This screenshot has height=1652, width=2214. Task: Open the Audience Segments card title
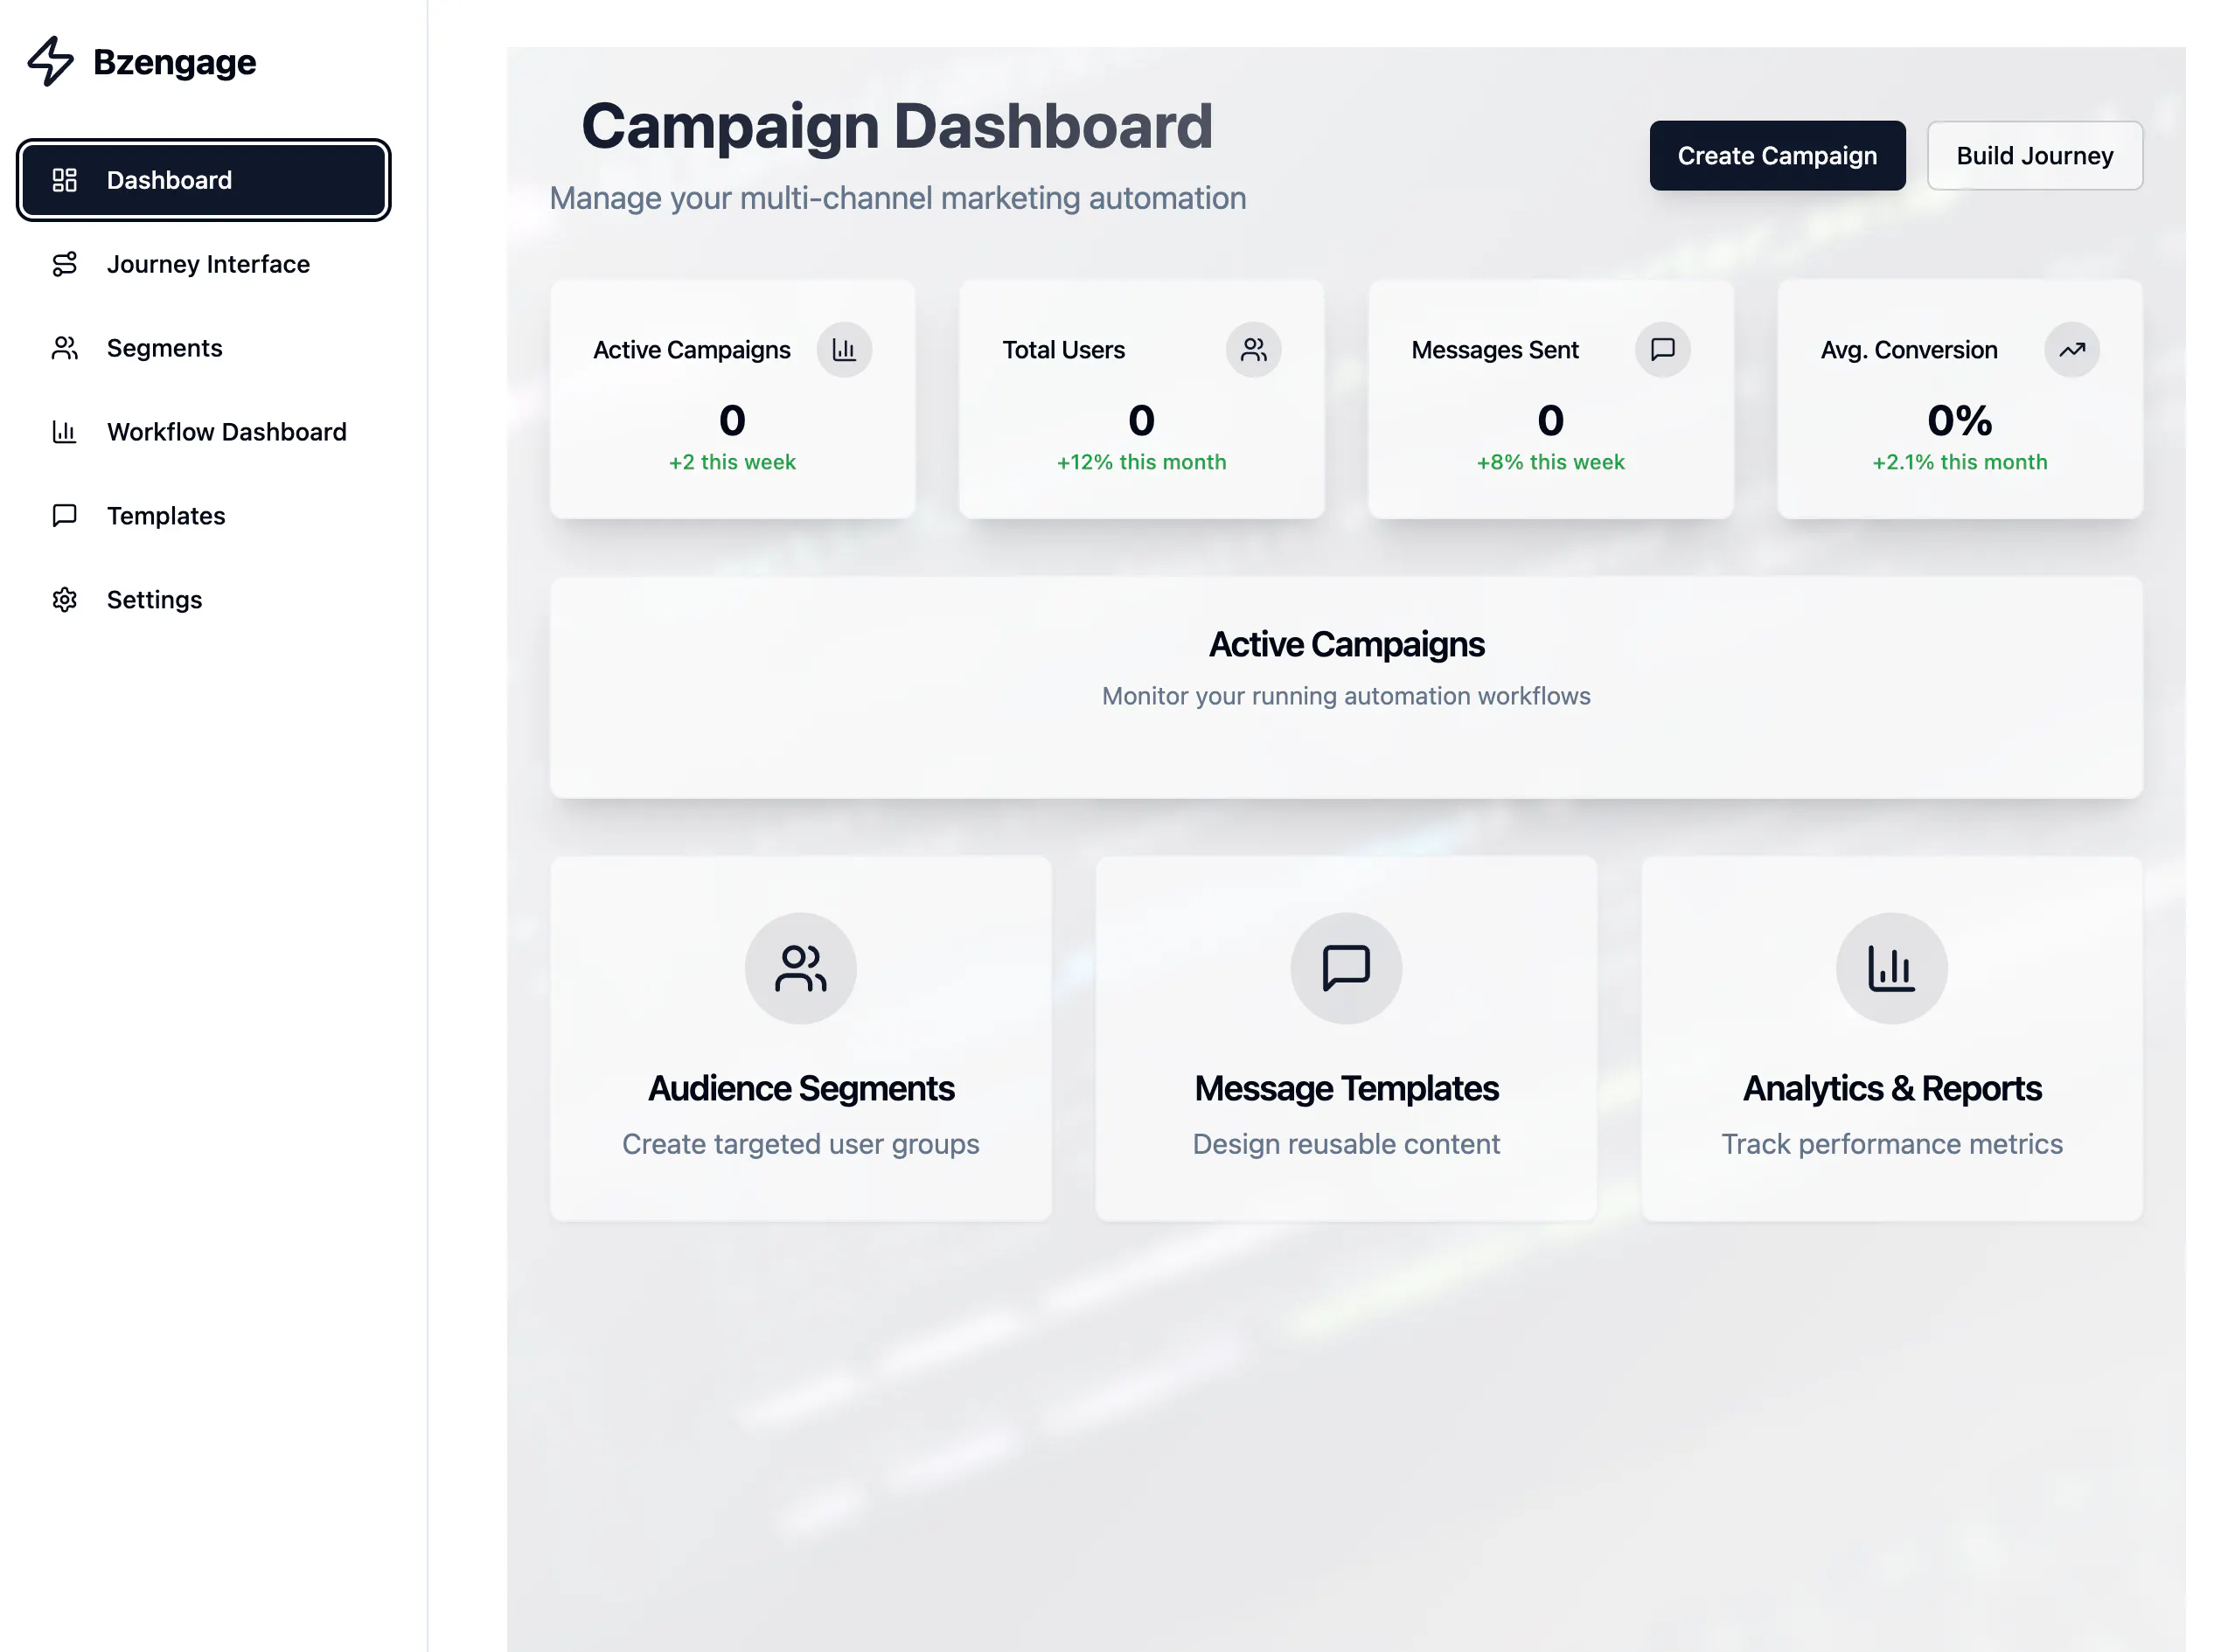point(800,1088)
